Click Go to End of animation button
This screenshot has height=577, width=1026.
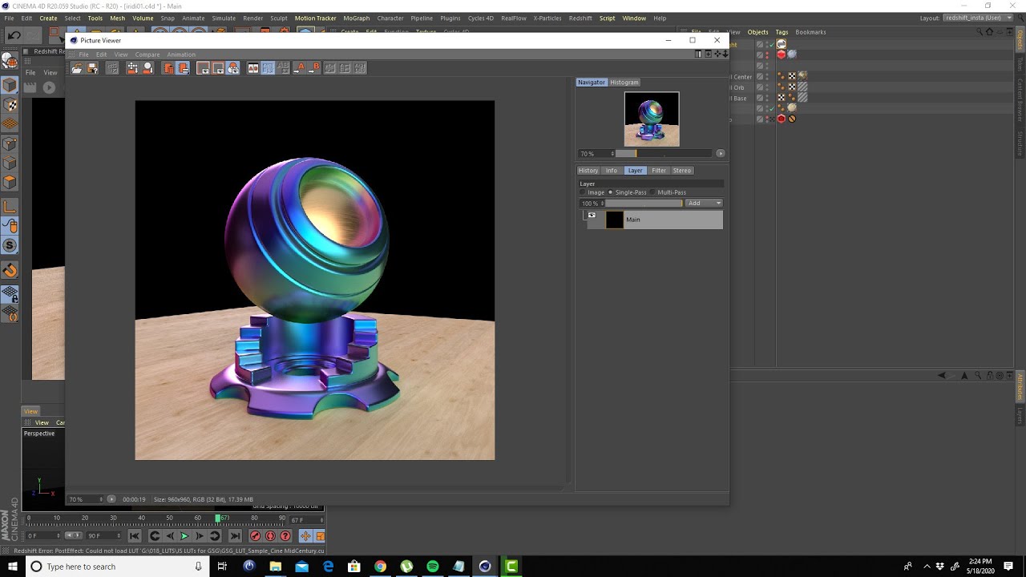pyautogui.click(x=235, y=536)
